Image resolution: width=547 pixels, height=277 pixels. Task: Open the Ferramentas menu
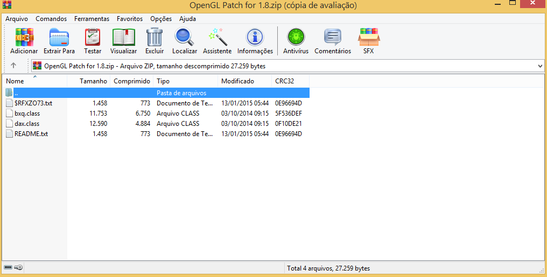[92, 19]
